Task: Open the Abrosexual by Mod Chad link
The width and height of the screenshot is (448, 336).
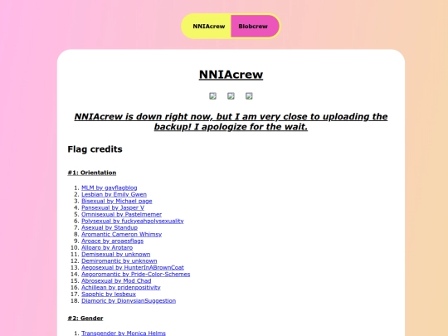Action: click(116, 281)
